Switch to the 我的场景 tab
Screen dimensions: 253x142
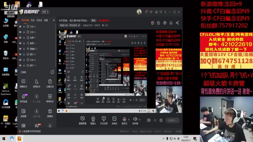[25, 20]
